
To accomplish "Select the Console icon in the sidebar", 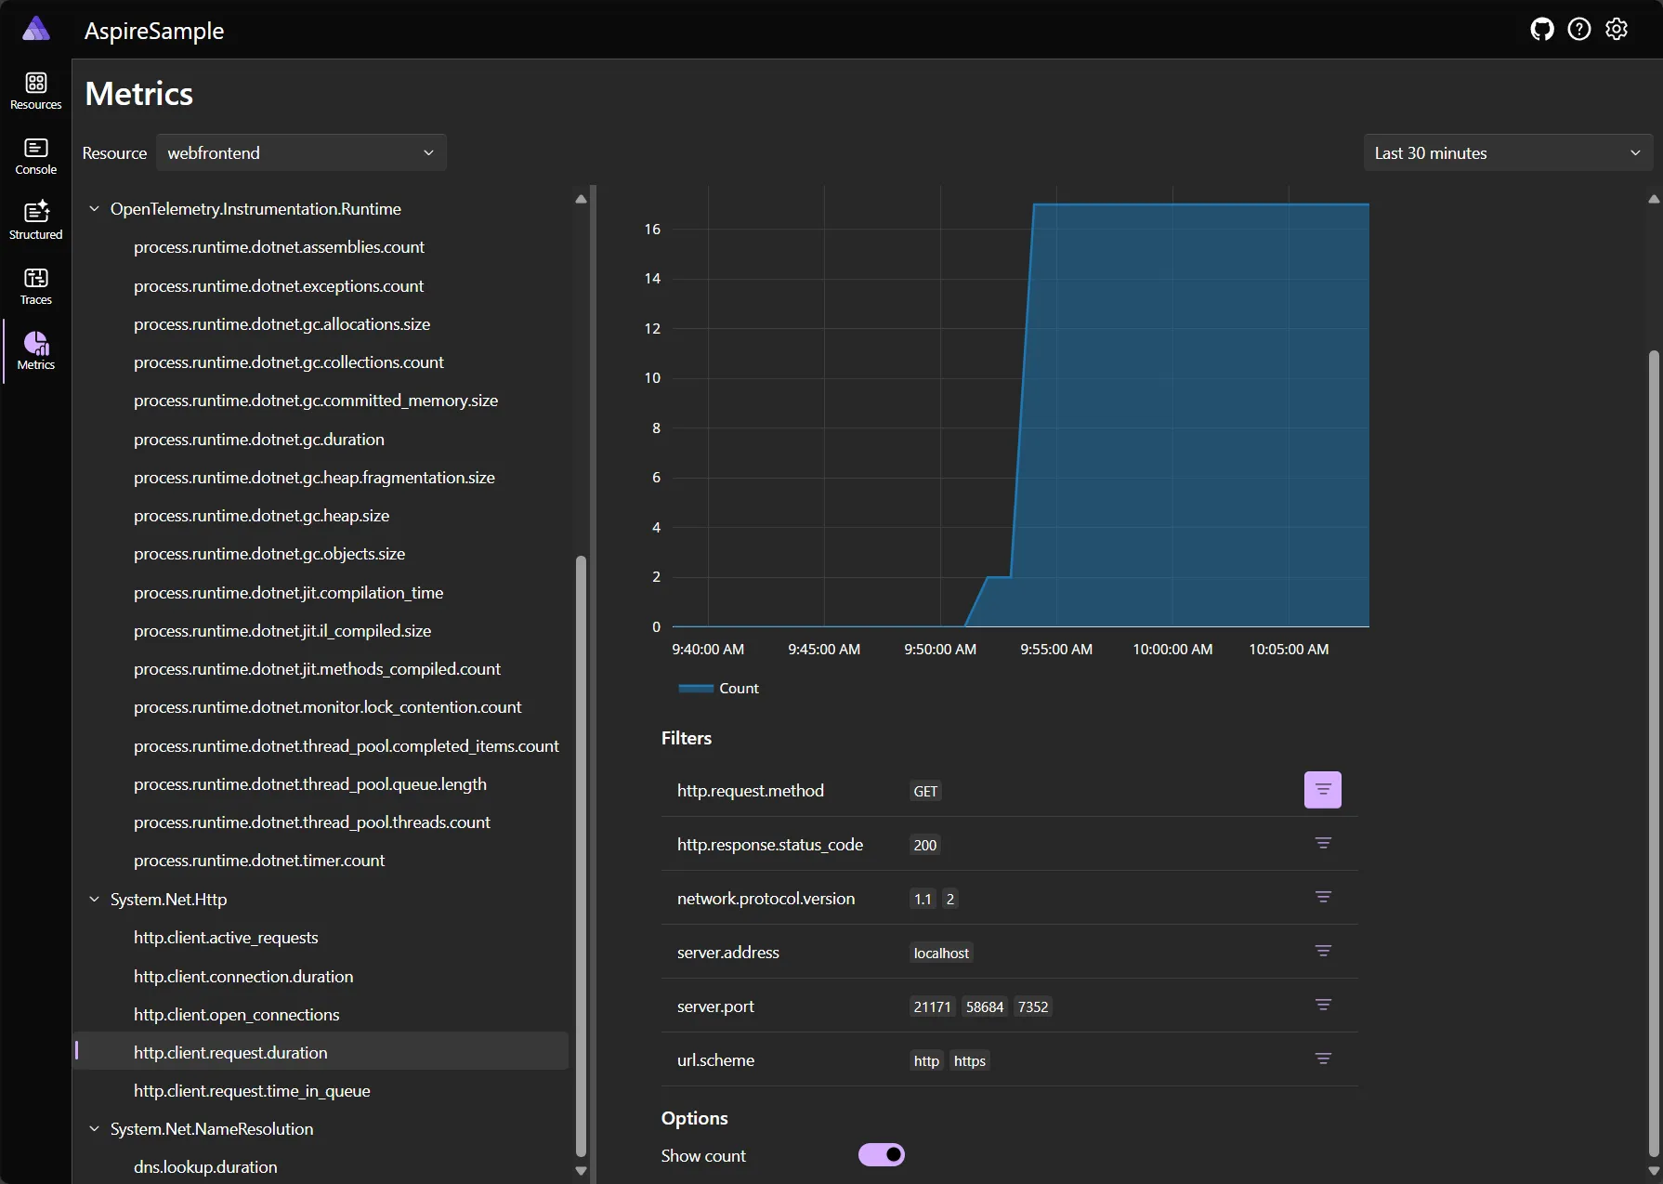I will pos(35,154).
